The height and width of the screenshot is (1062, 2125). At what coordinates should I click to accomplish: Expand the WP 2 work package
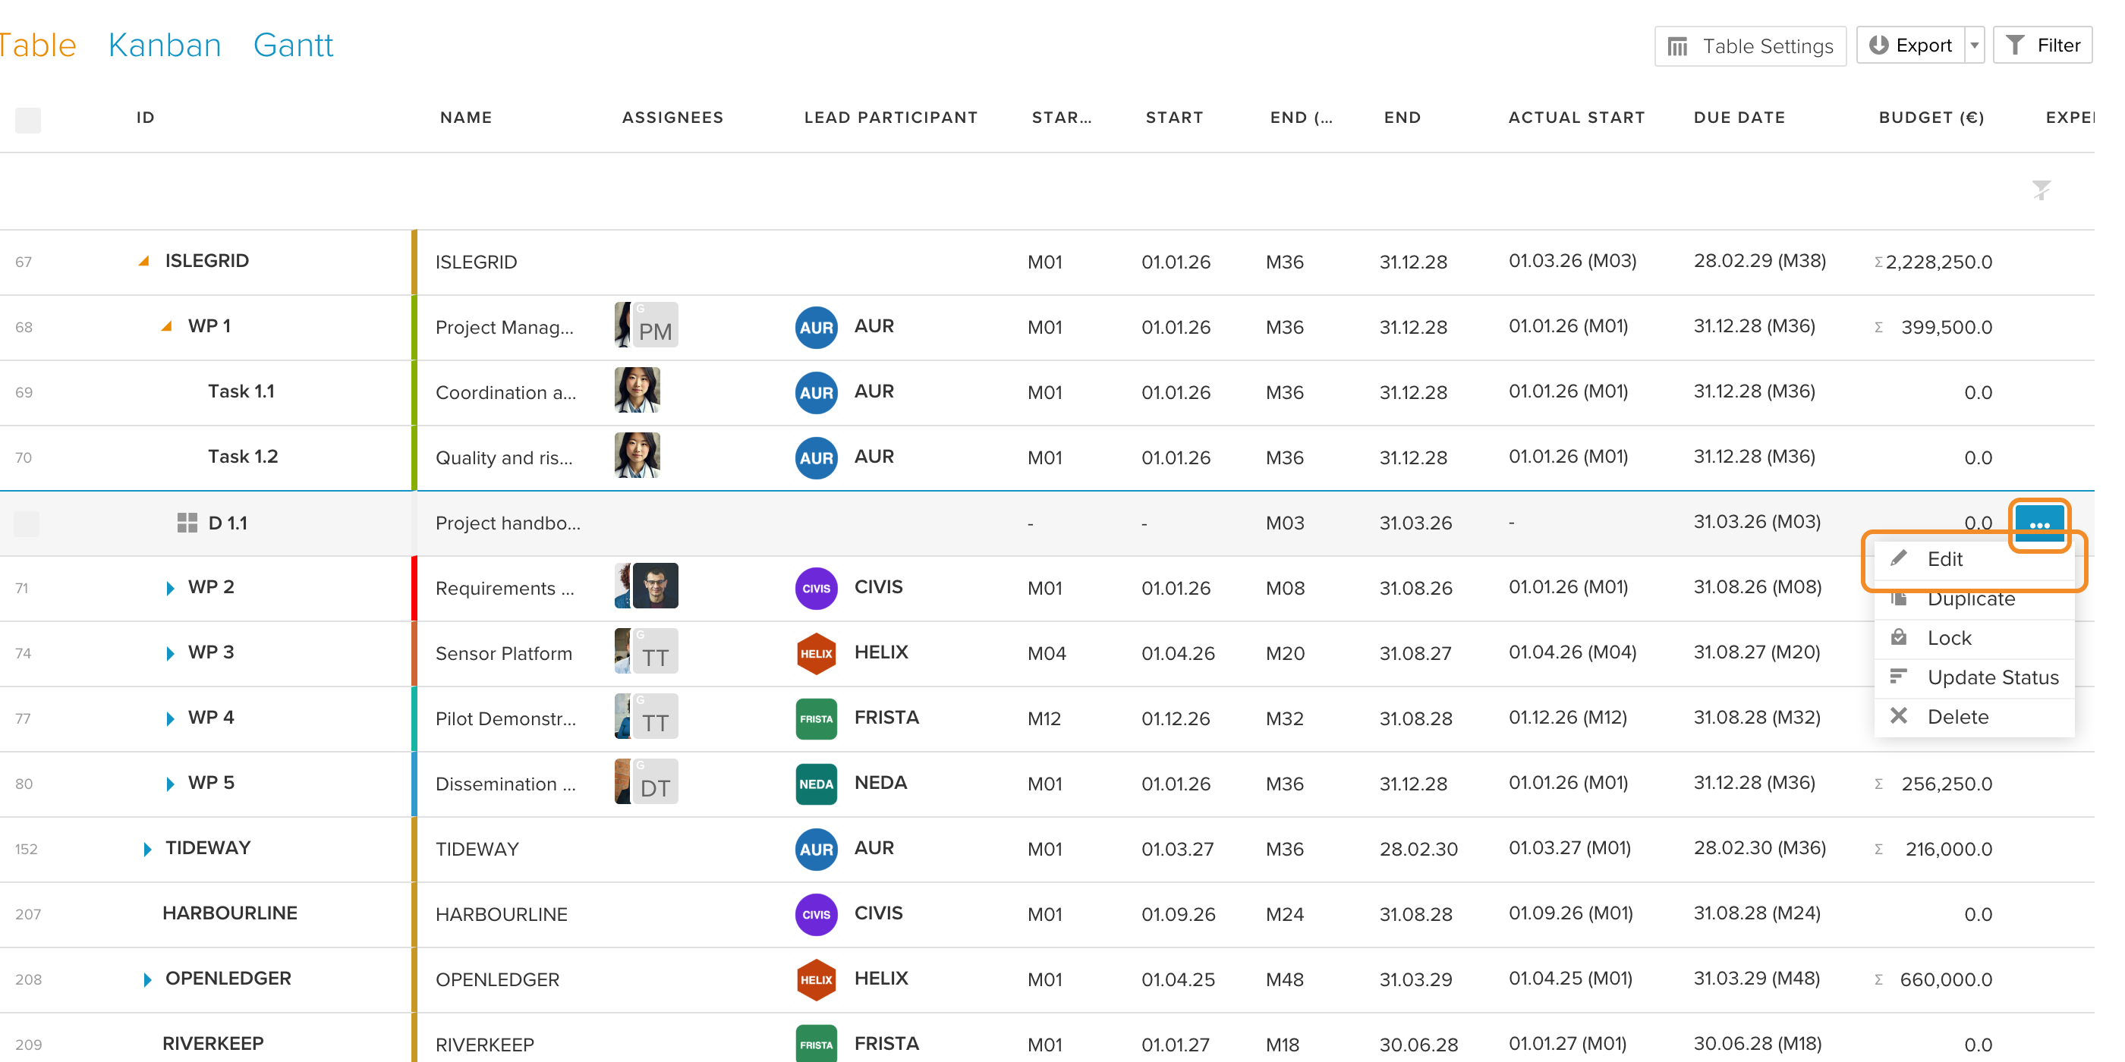point(170,588)
